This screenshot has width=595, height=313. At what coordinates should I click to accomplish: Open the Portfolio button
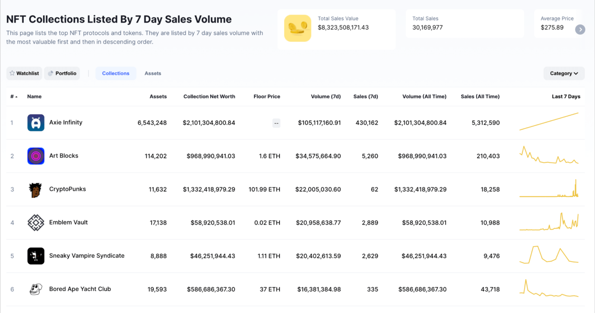[62, 73]
